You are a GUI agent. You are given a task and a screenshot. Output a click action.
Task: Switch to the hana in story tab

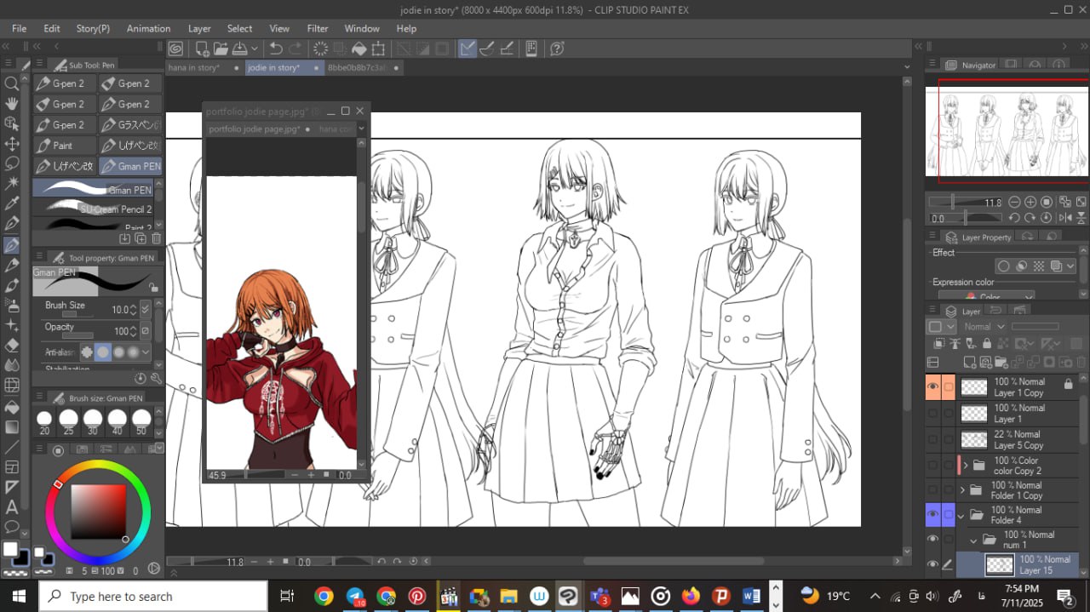point(194,68)
